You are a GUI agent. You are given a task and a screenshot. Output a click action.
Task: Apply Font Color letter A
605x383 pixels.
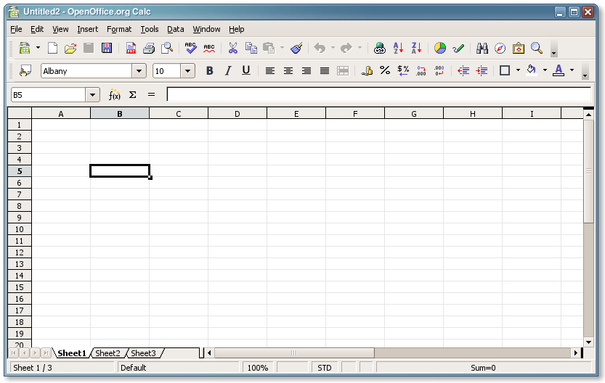(x=559, y=70)
